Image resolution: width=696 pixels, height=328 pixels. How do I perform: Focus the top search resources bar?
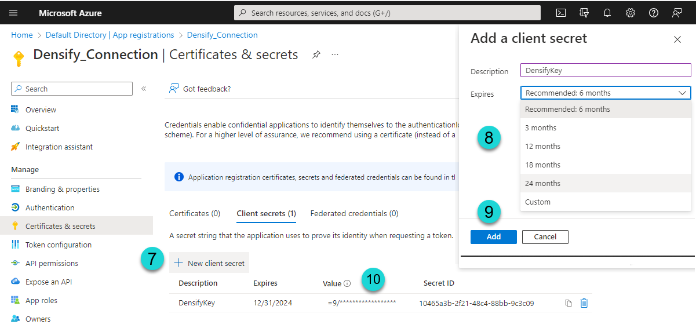(x=387, y=13)
